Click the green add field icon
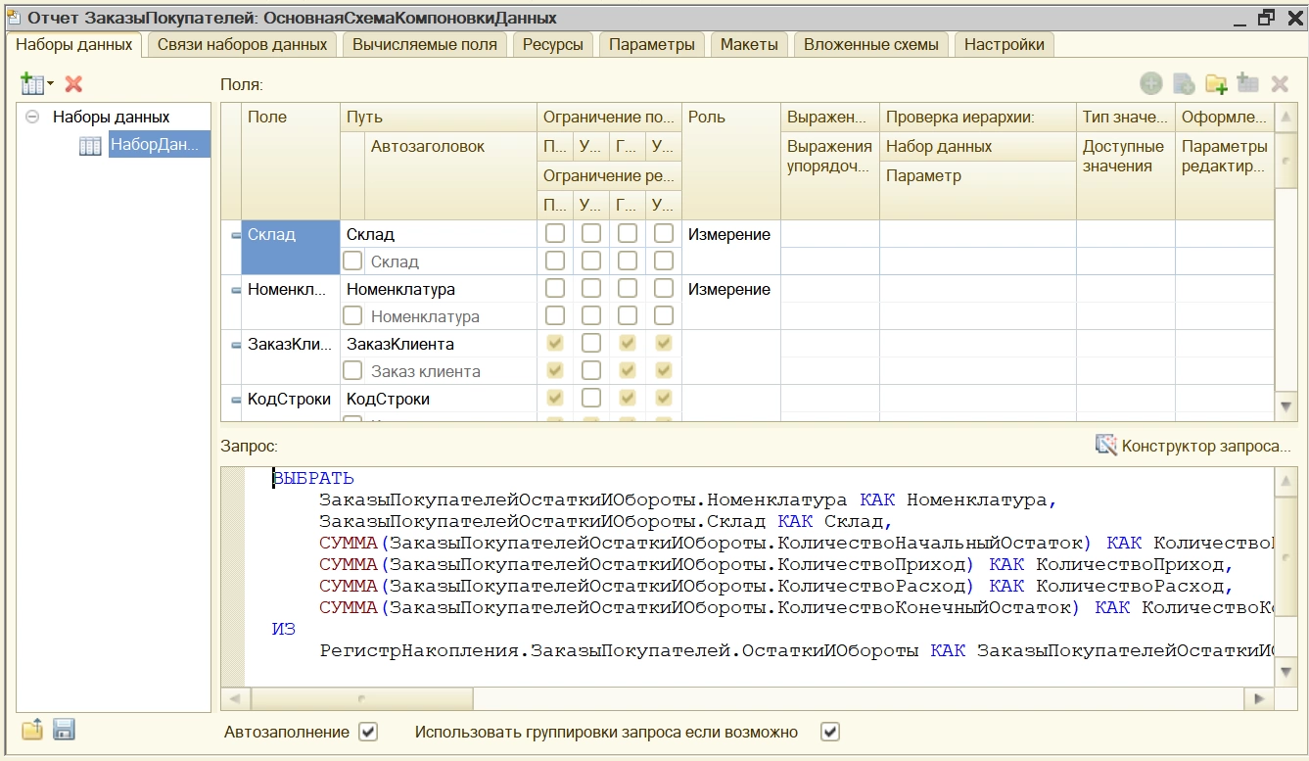The width and height of the screenshot is (1309, 761). pos(1151,84)
